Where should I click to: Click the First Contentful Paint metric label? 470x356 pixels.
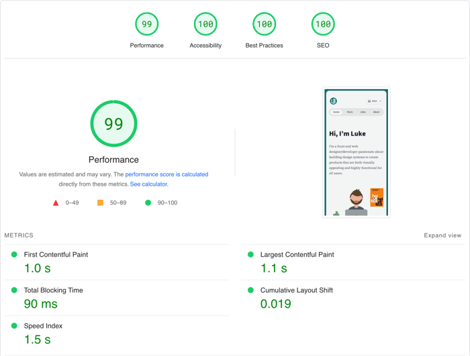coord(56,255)
